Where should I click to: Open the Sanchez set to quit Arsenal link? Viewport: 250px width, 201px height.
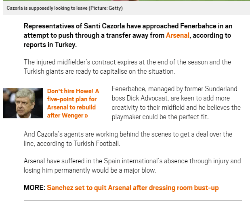coord(132,188)
